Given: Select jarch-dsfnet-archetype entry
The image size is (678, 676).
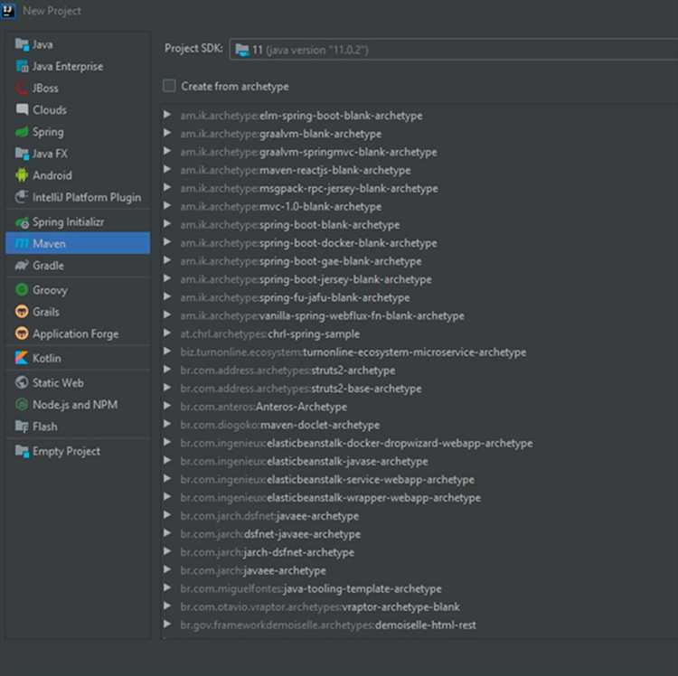Looking at the screenshot, I should coord(268,552).
